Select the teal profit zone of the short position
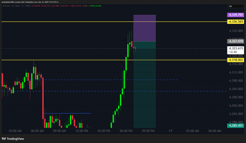 coord(144,85)
